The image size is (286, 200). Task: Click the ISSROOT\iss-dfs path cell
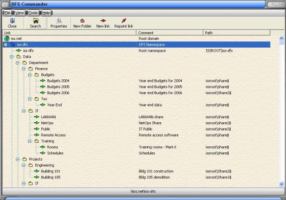click(x=219, y=51)
